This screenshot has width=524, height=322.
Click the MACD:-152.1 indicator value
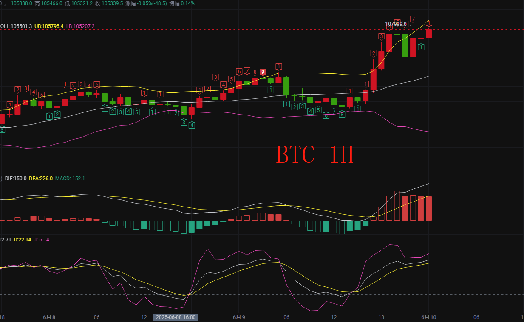click(x=70, y=179)
